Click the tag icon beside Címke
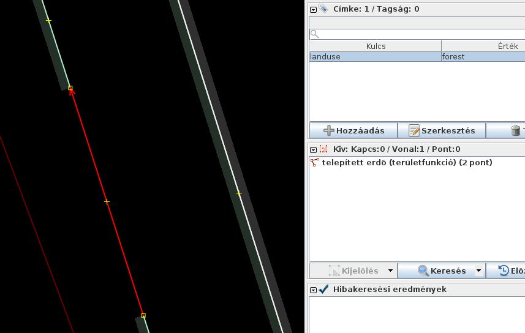 (x=323, y=9)
